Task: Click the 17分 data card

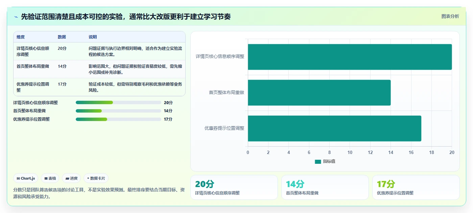Action: 416,187
